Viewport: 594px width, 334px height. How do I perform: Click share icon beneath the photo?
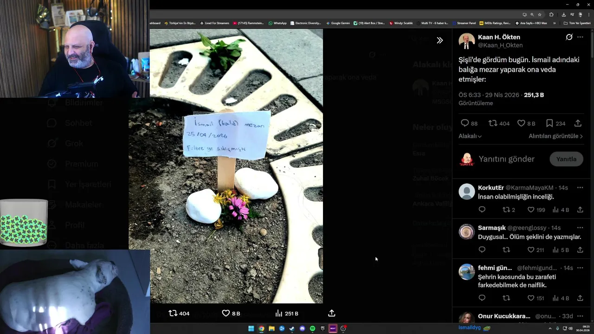pyautogui.click(x=332, y=313)
